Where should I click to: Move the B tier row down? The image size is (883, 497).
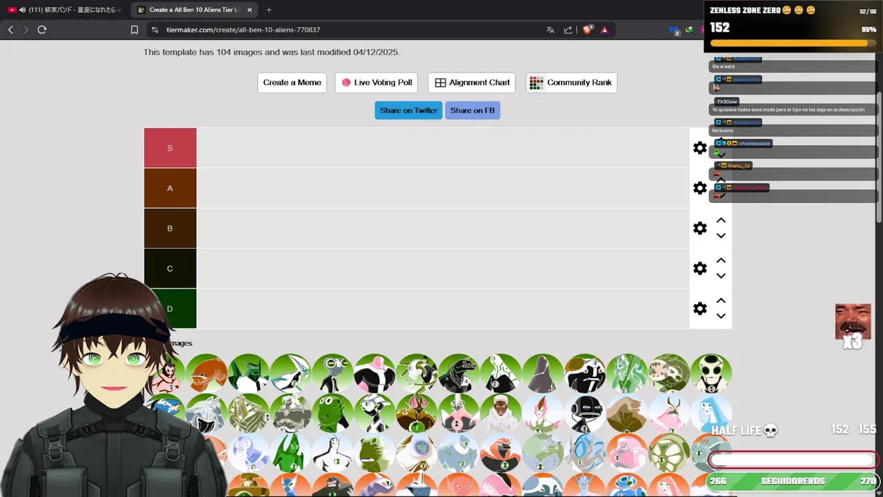[x=721, y=236]
